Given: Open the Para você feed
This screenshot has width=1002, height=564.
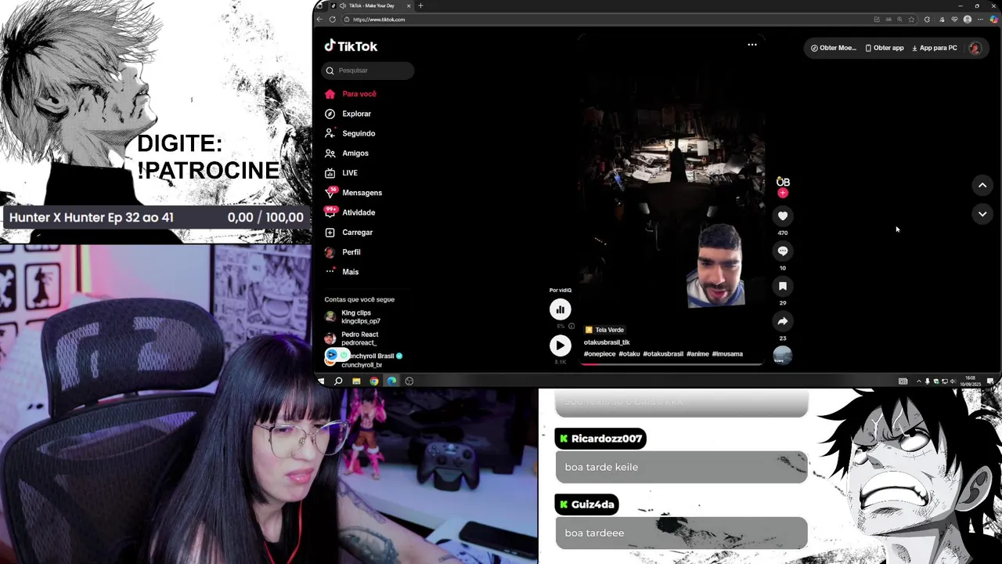Looking at the screenshot, I should tap(350, 94).
